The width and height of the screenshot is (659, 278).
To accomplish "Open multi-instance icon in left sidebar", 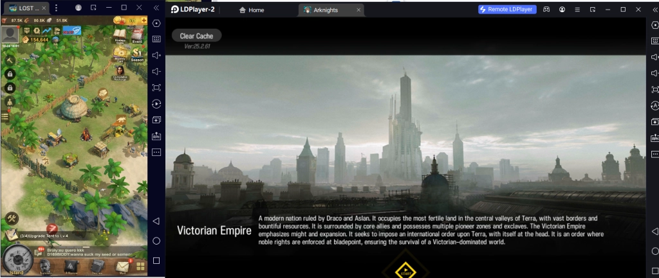I will point(156,120).
